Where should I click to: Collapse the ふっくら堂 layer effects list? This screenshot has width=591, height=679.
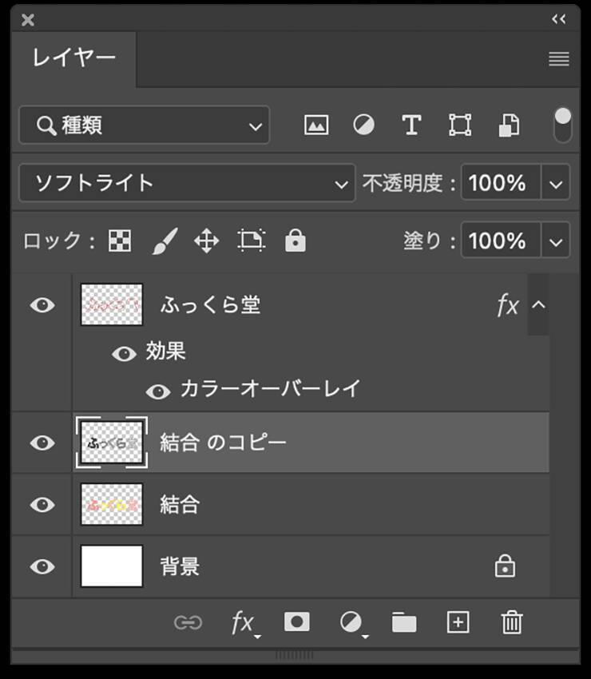tap(538, 305)
